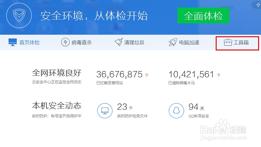This screenshot has height=147, width=261.
Task: Start the 全面体检 full scan
Action: [x=203, y=15]
